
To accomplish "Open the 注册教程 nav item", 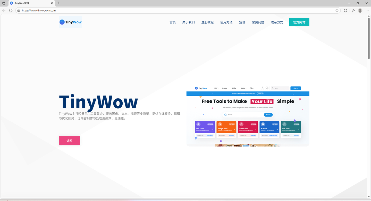I will [x=207, y=22].
